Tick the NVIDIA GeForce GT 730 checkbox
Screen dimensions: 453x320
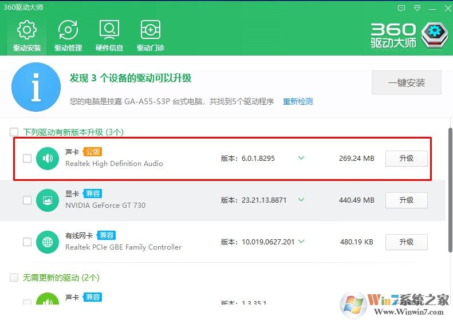(27, 200)
